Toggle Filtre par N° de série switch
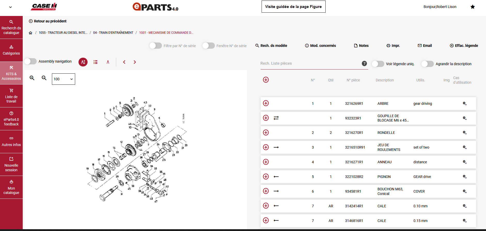Screen dimensions: 486x231 (x=156, y=46)
